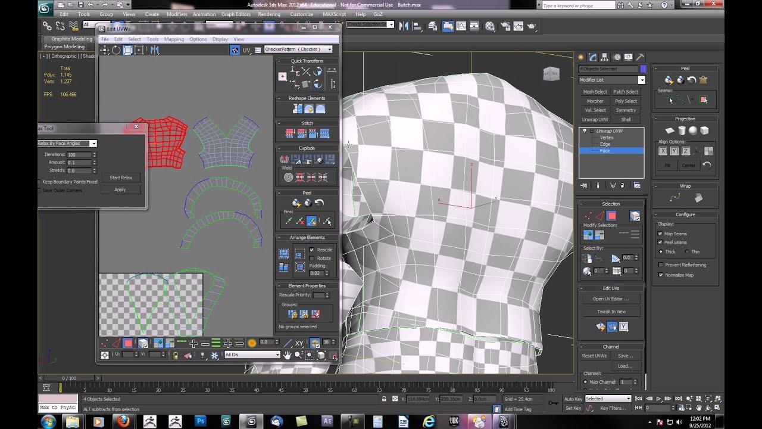
Task: Open the Mapping menu in Edit UVWs
Action: coord(174,39)
